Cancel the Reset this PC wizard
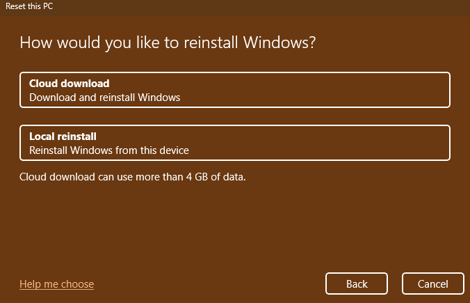 click(433, 284)
